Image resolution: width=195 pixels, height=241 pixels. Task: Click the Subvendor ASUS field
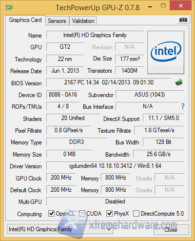150,95
